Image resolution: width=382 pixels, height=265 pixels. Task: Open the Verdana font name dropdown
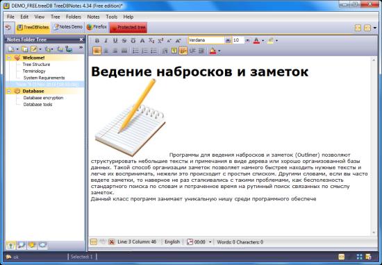[x=228, y=40]
